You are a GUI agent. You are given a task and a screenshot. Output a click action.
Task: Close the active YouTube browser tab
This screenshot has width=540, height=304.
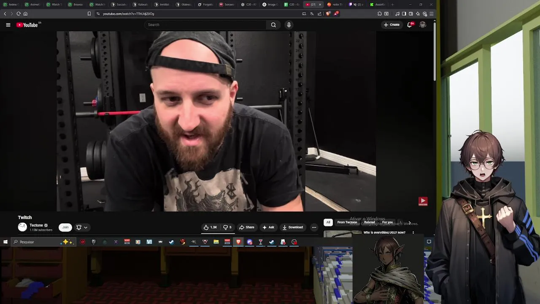point(320,4)
